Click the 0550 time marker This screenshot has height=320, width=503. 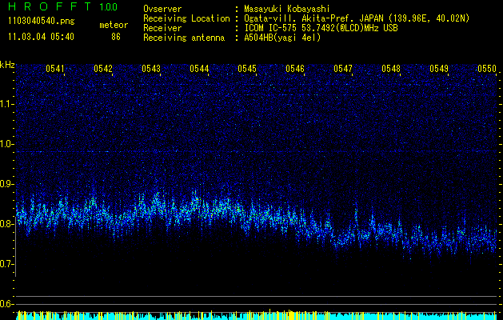coord(487,69)
